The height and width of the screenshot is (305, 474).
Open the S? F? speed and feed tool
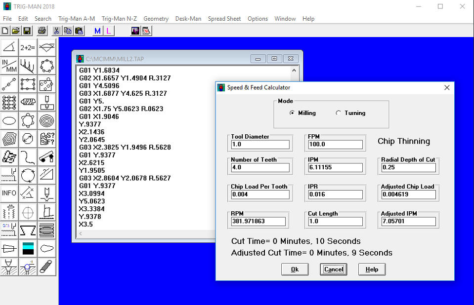click(x=46, y=139)
